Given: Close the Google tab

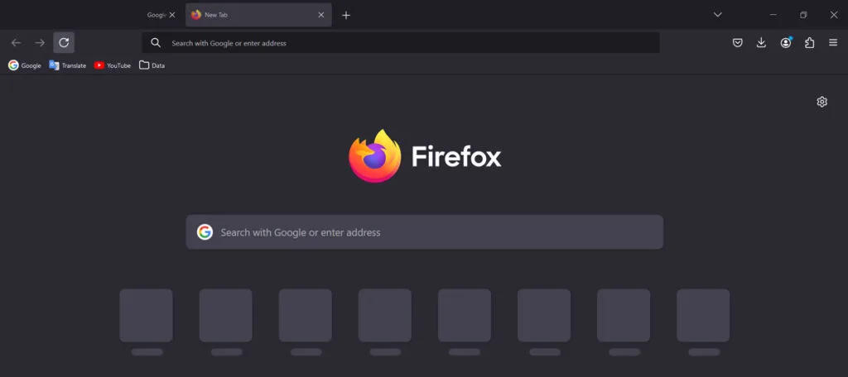Looking at the screenshot, I should [172, 15].
